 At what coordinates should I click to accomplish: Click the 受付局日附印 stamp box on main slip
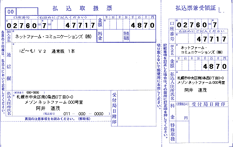(x=137, y=108)
